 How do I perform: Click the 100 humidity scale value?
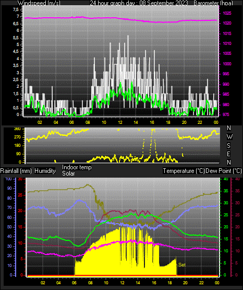pos(8,179)
